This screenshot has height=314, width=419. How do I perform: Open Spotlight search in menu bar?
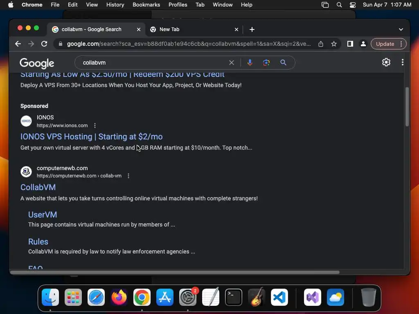click(339, 5)
